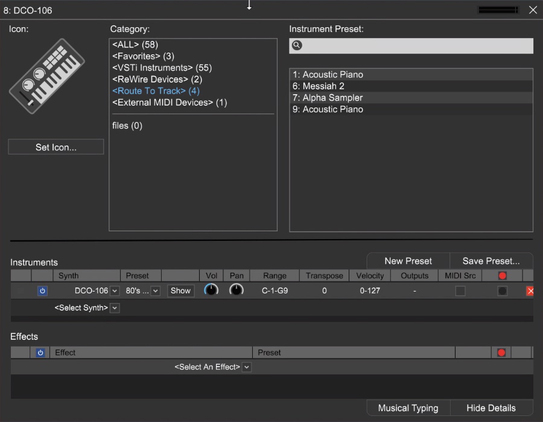
Task: Click the Vol knob for DCO-106
Action: 211,290
